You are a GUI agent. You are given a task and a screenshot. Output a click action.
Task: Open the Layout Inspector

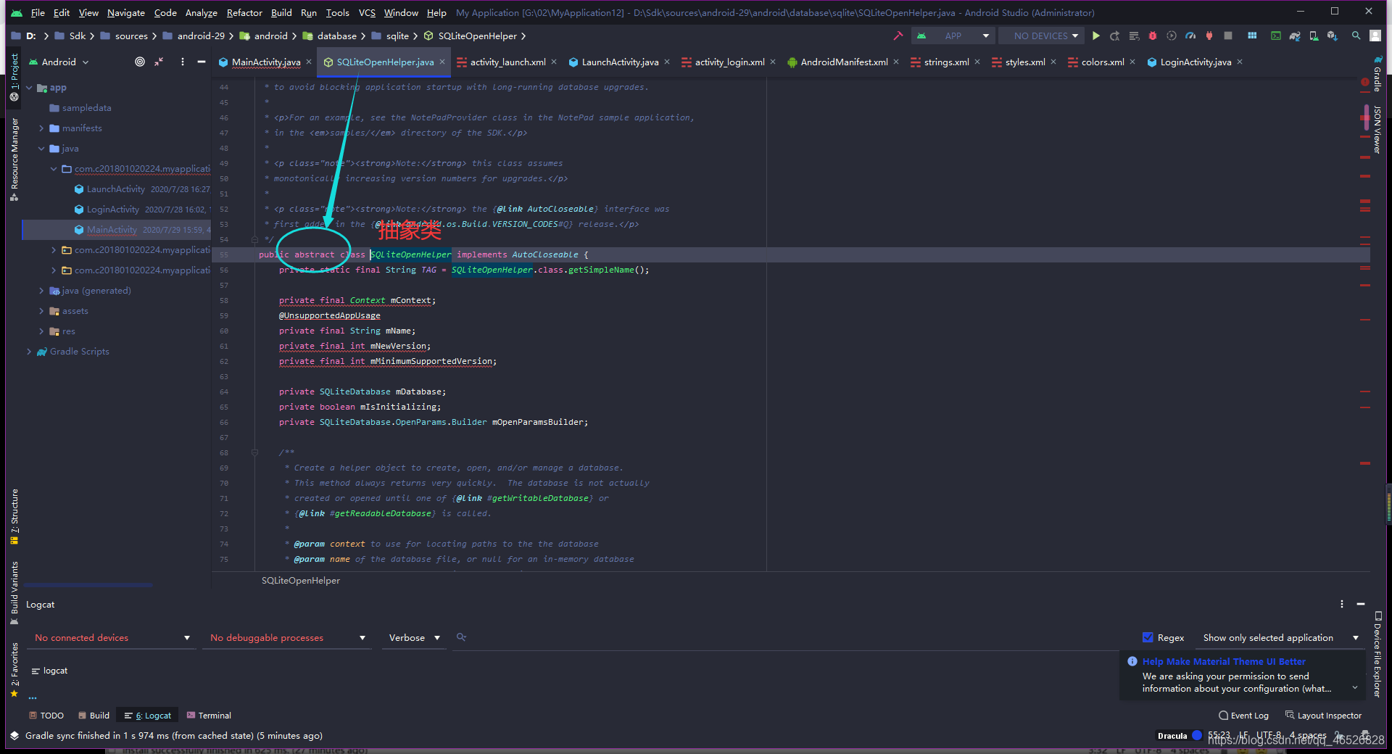pos(1324,716)
